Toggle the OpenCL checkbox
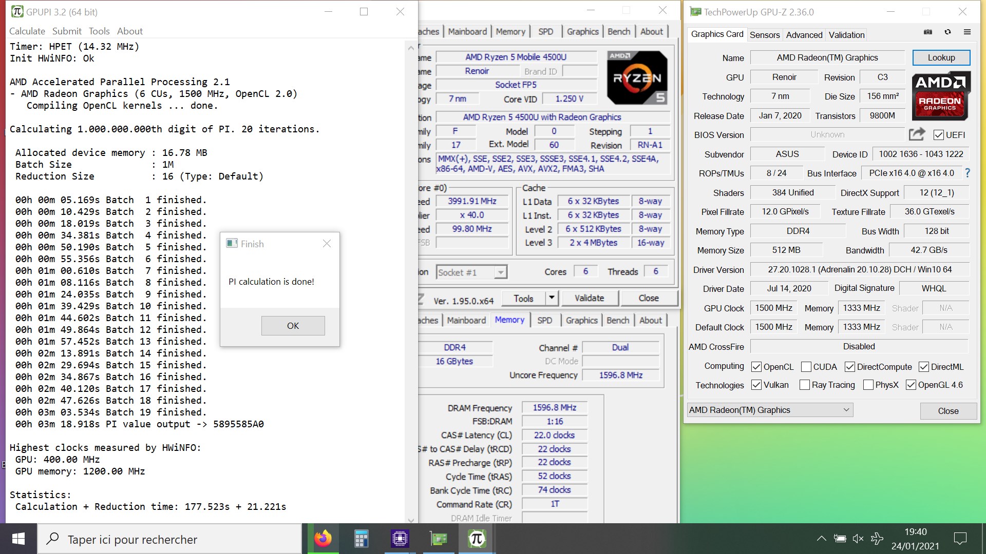This screenshot has width=986, height=554. (x=756, y=367)
